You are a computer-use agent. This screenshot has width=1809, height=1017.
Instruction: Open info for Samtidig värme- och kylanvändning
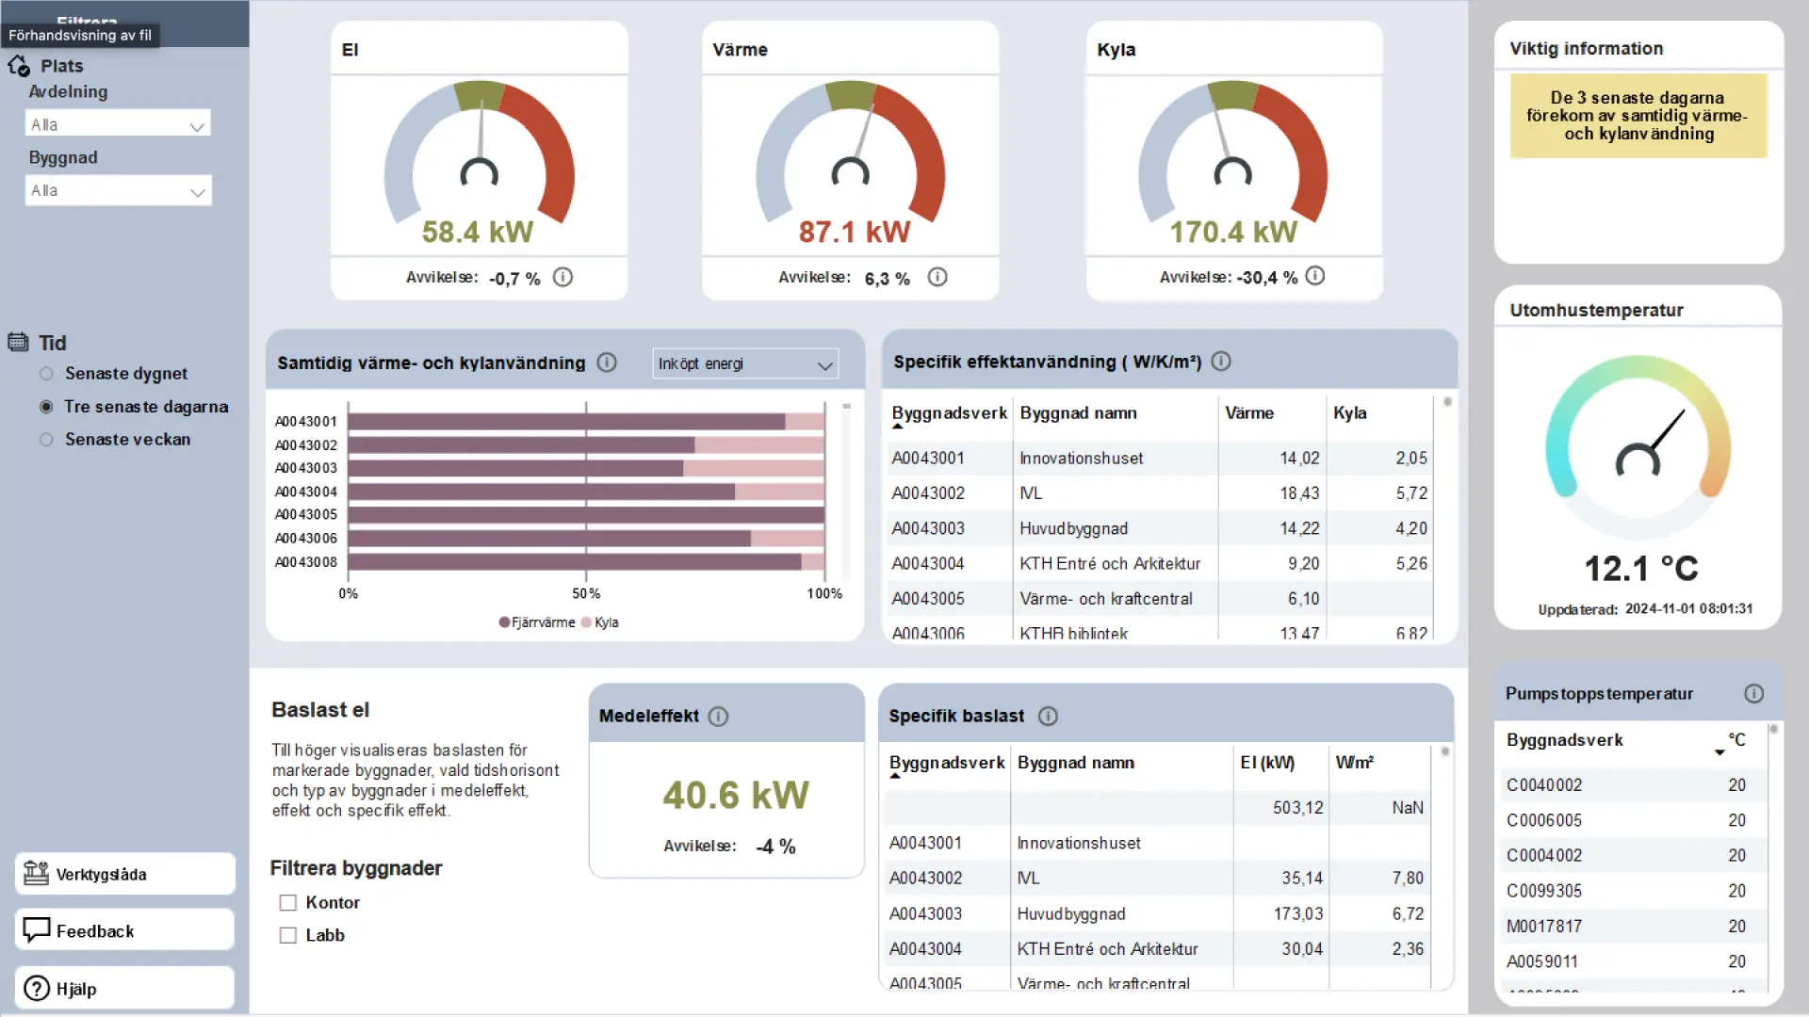pyautogui.click(x=607, y=363)
